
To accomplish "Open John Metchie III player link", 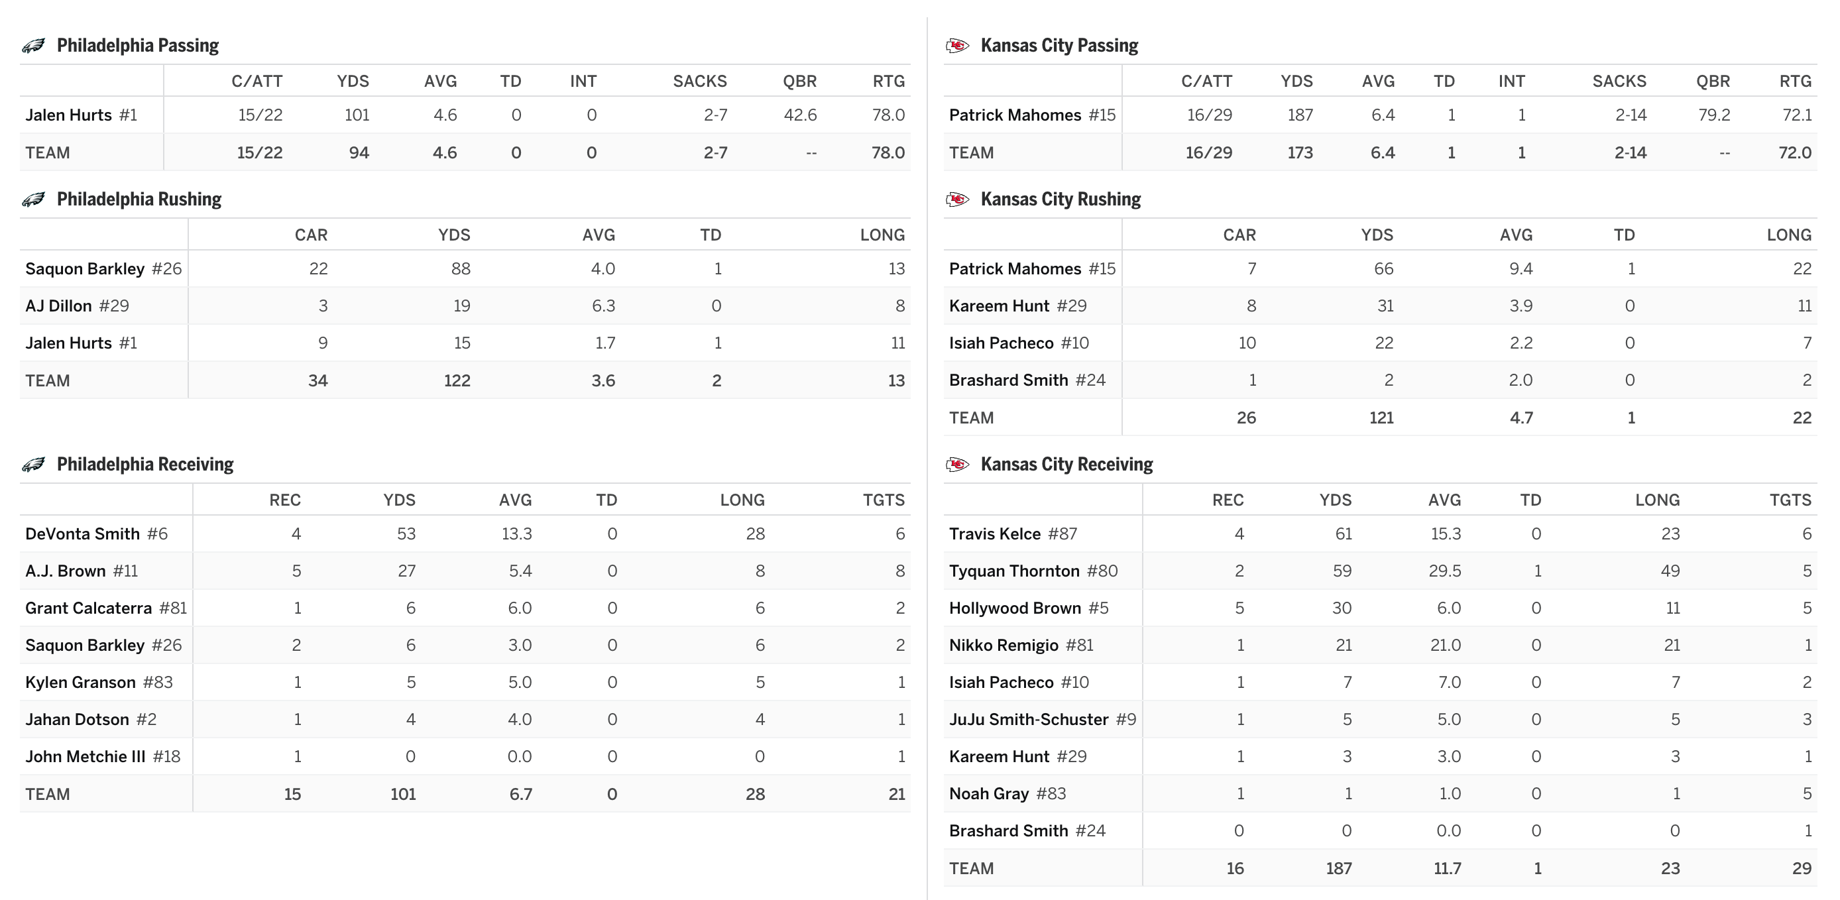I will pos(85,756).
